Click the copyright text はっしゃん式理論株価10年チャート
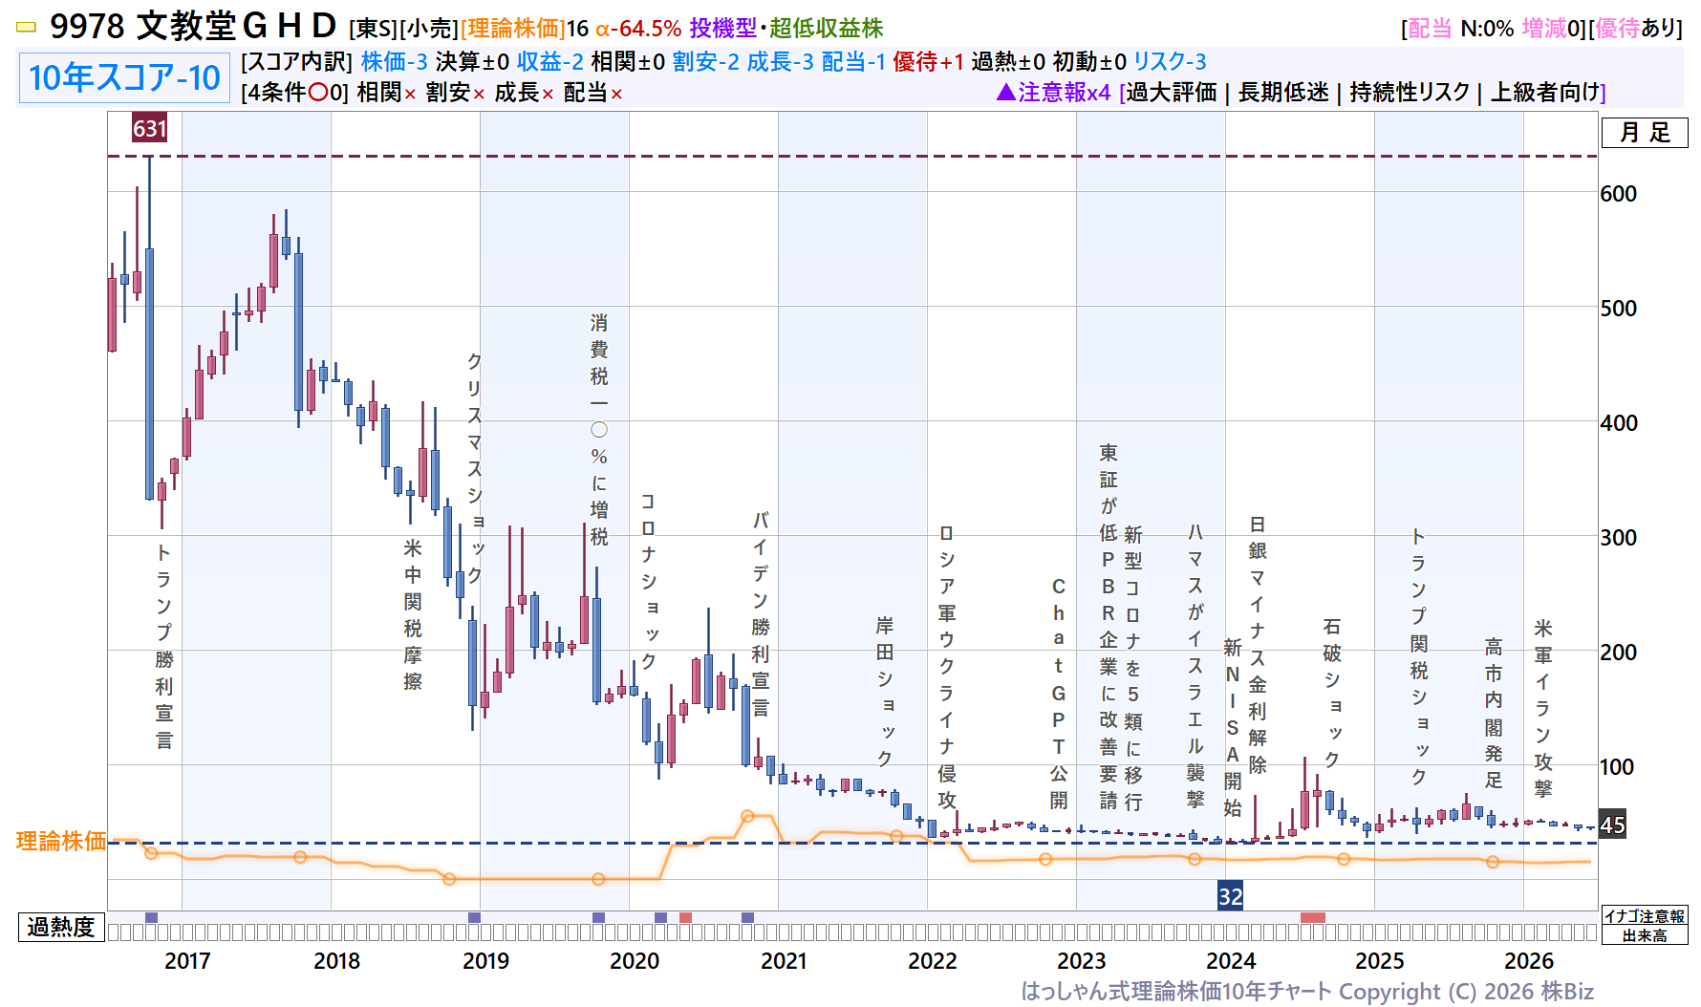Image resolution: width=1701 pixels, height=1007 pixels. 1176,992
